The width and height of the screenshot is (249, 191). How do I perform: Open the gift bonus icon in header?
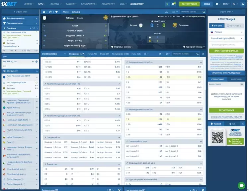173,4
